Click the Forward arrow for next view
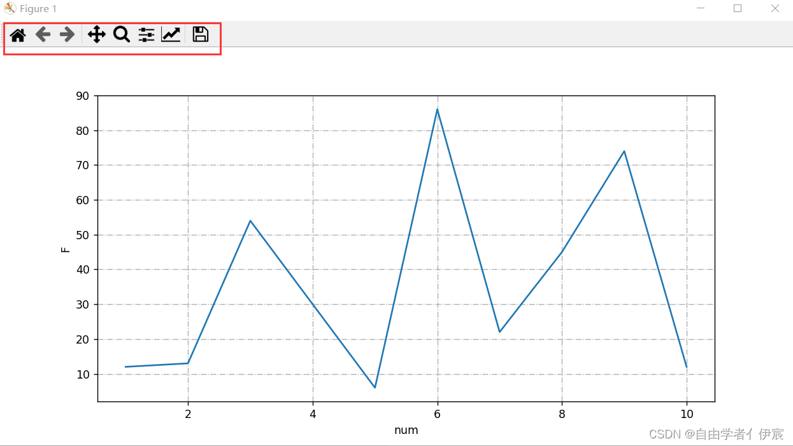This screenshot has width=793, height=446. pos(66,35)
